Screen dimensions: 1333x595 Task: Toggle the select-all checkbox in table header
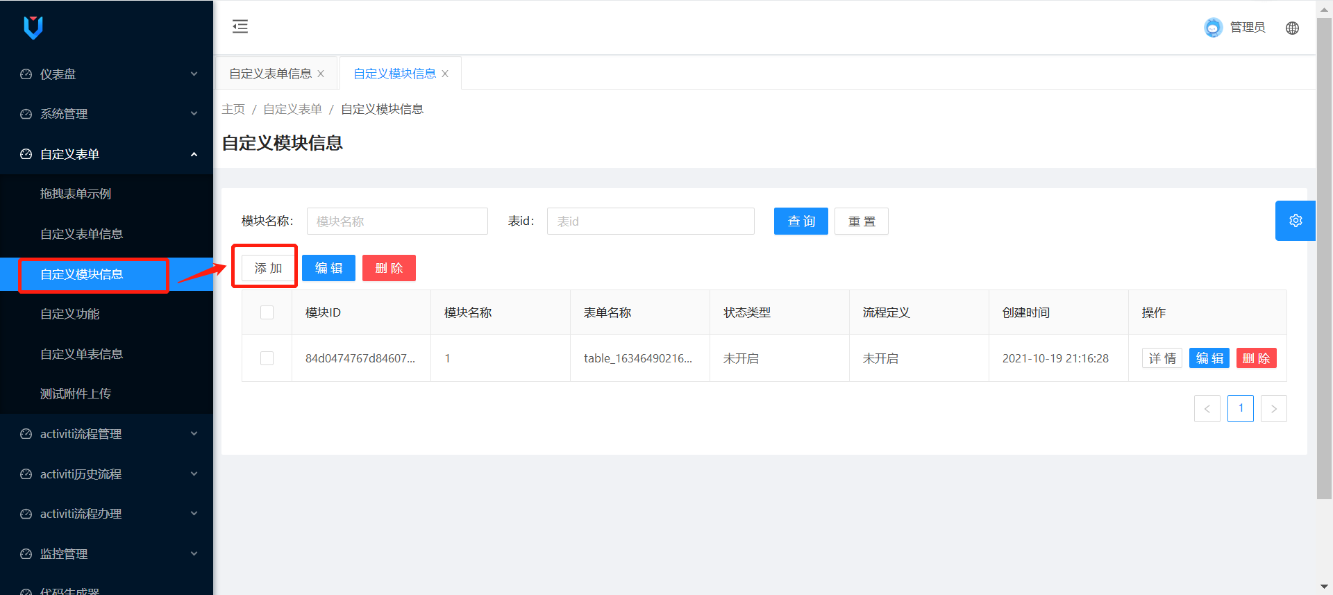tap(267, 312)
